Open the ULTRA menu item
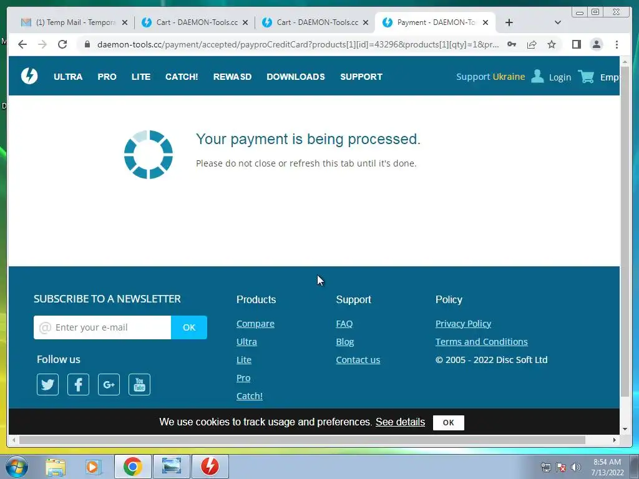Image resolution: width=639 pixels, height=479 pixels. click(x=68, y=77)
